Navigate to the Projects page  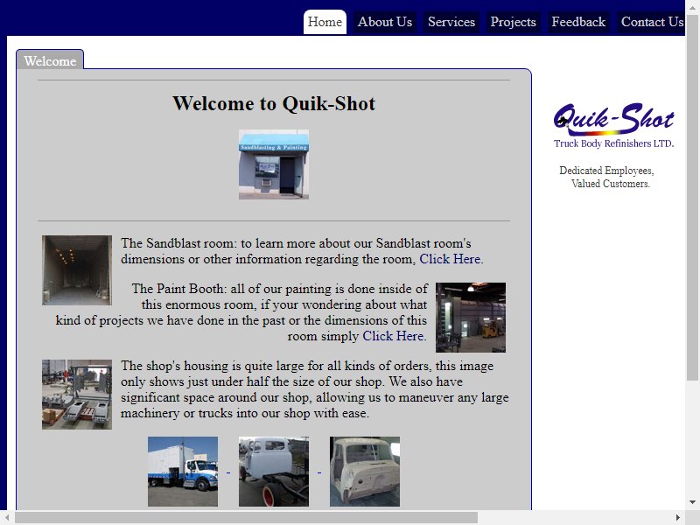tap(513, 22)
